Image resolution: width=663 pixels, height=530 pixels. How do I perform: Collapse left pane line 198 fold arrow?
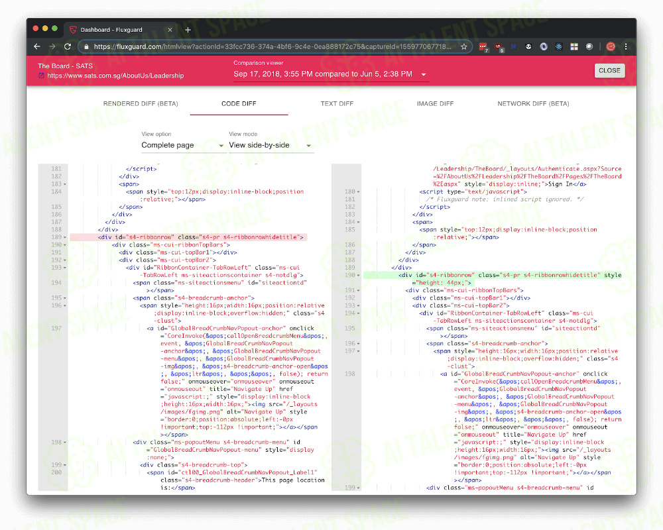[x=65, y=443]
